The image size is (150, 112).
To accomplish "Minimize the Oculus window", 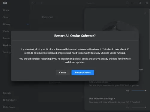I will coord(133,3).
